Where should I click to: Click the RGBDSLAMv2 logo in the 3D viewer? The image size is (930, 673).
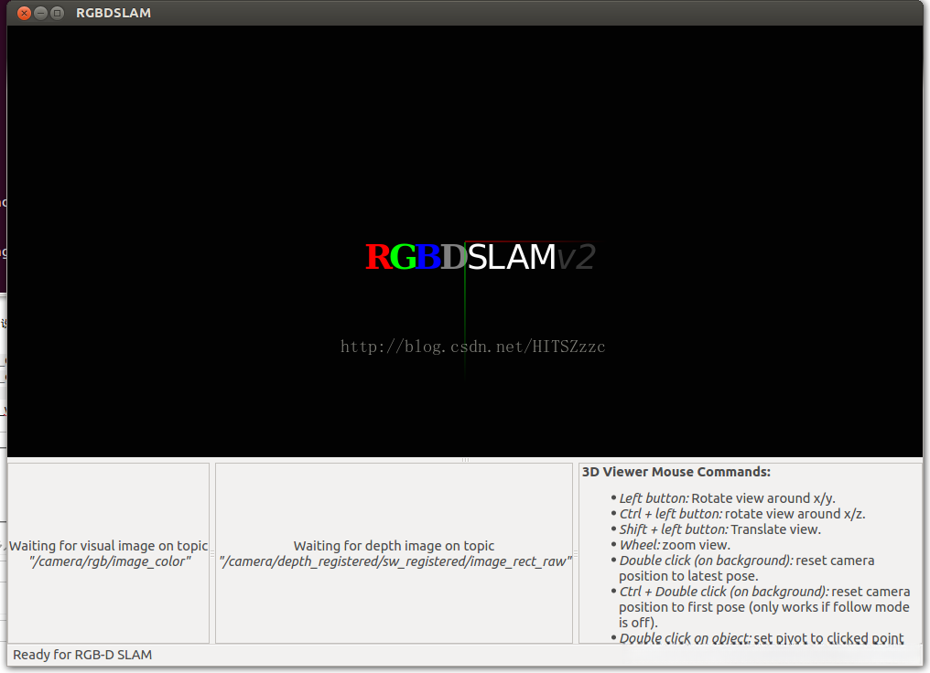tap(481, 257)
